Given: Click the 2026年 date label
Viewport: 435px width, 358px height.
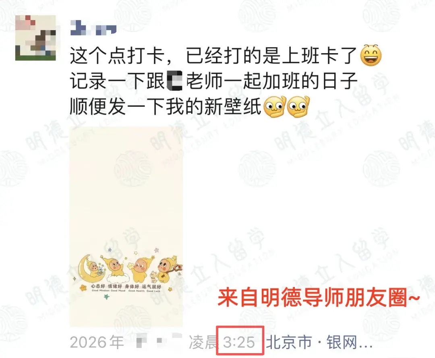Looking at the screenshot, I should 97,342.
